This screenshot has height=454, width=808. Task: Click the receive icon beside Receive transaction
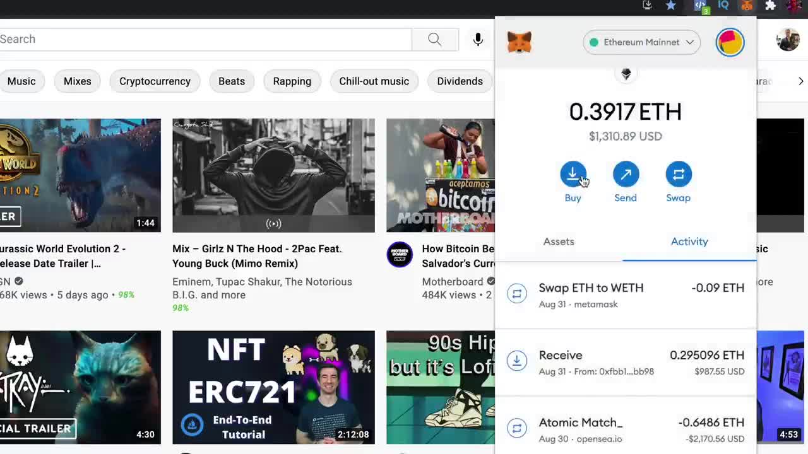click(x=516, y=361)
